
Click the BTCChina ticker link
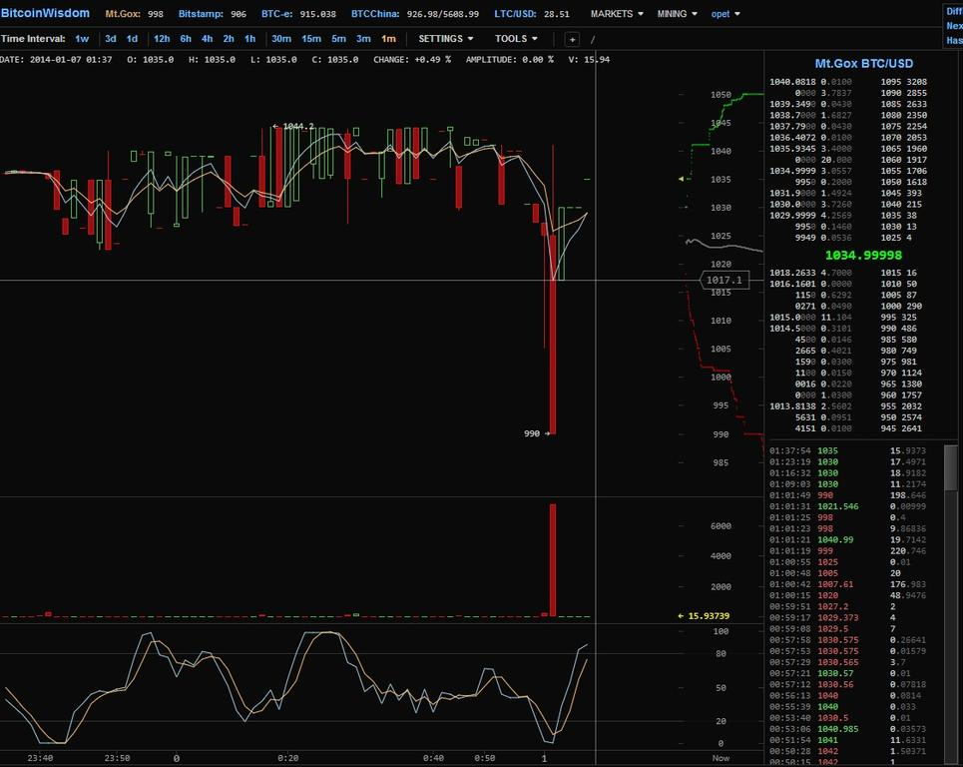click(375, 14)
